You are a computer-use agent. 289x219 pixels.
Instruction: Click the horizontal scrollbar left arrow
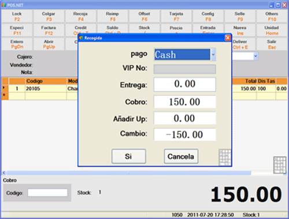[4, 173]
